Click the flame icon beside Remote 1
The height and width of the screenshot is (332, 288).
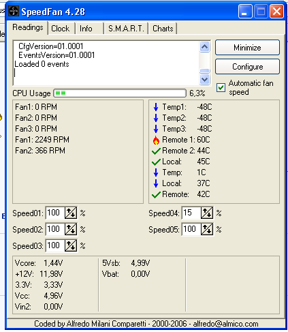(156, 140)
